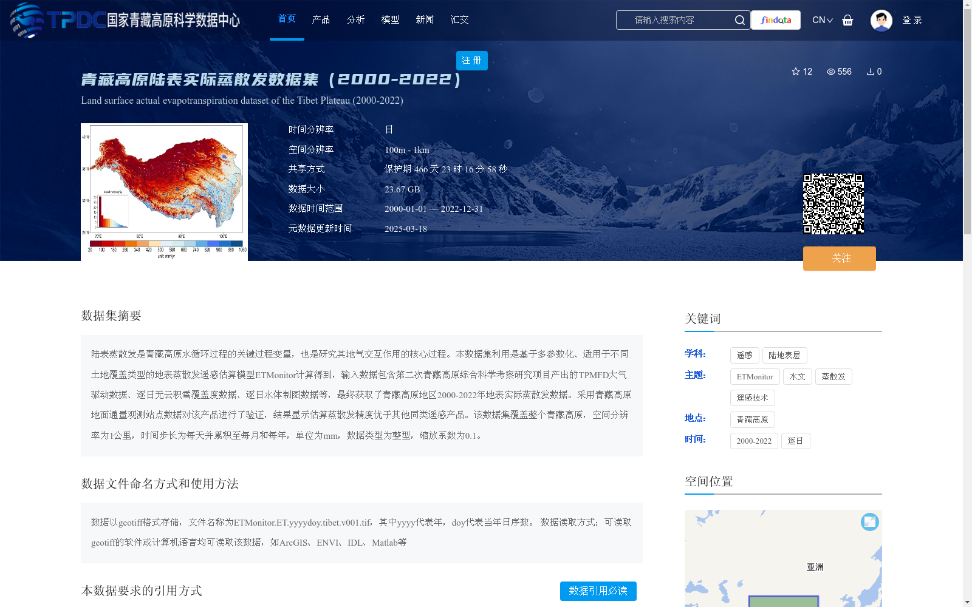972x607 pixels.
Task: Click the ETMonitor keyword tag
Action: click(x=755, y=376)
